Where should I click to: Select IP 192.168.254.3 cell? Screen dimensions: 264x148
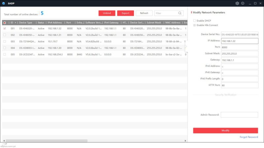(55, 54)
